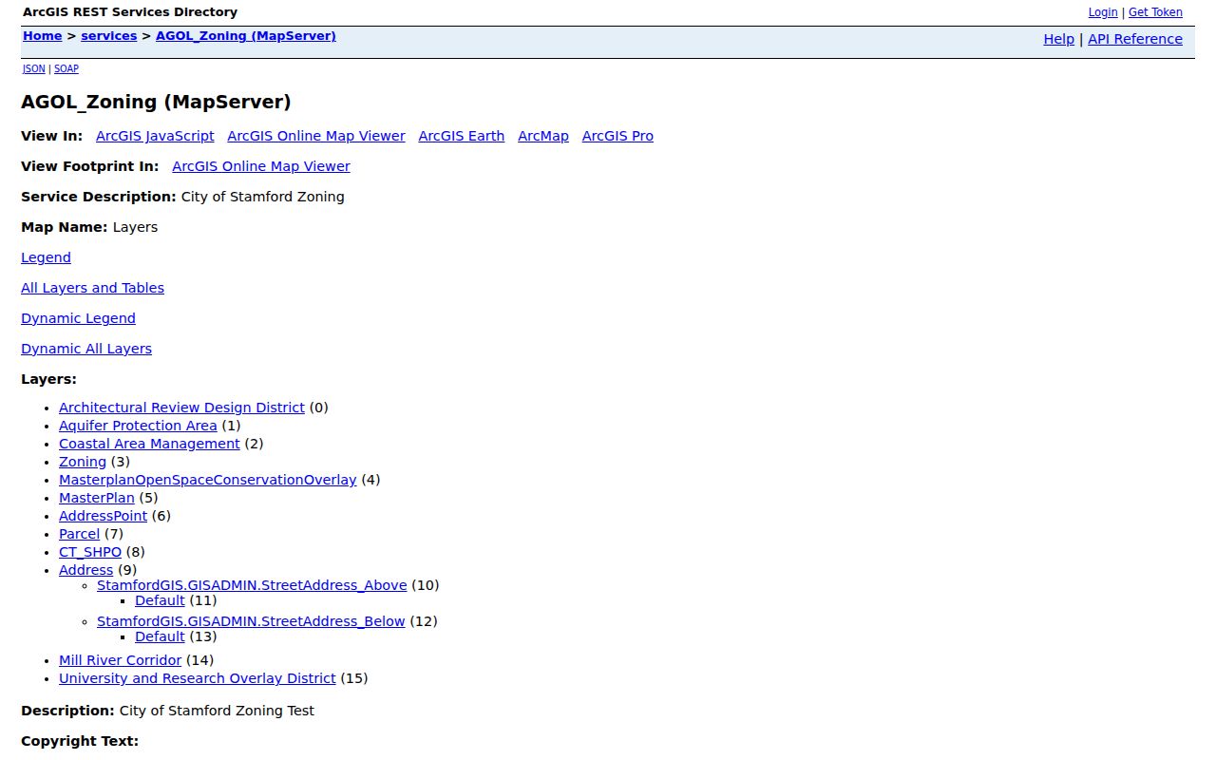Viewport: 1216px width, 760px height.
Task: Click the 'Map Name: Layers' text
Action: [89, 227]
